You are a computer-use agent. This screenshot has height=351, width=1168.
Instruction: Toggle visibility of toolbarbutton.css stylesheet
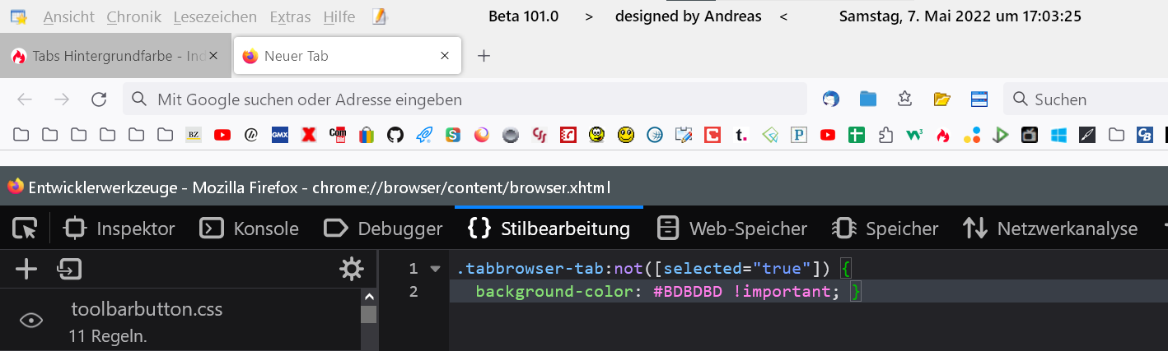[x=31, y=321]
